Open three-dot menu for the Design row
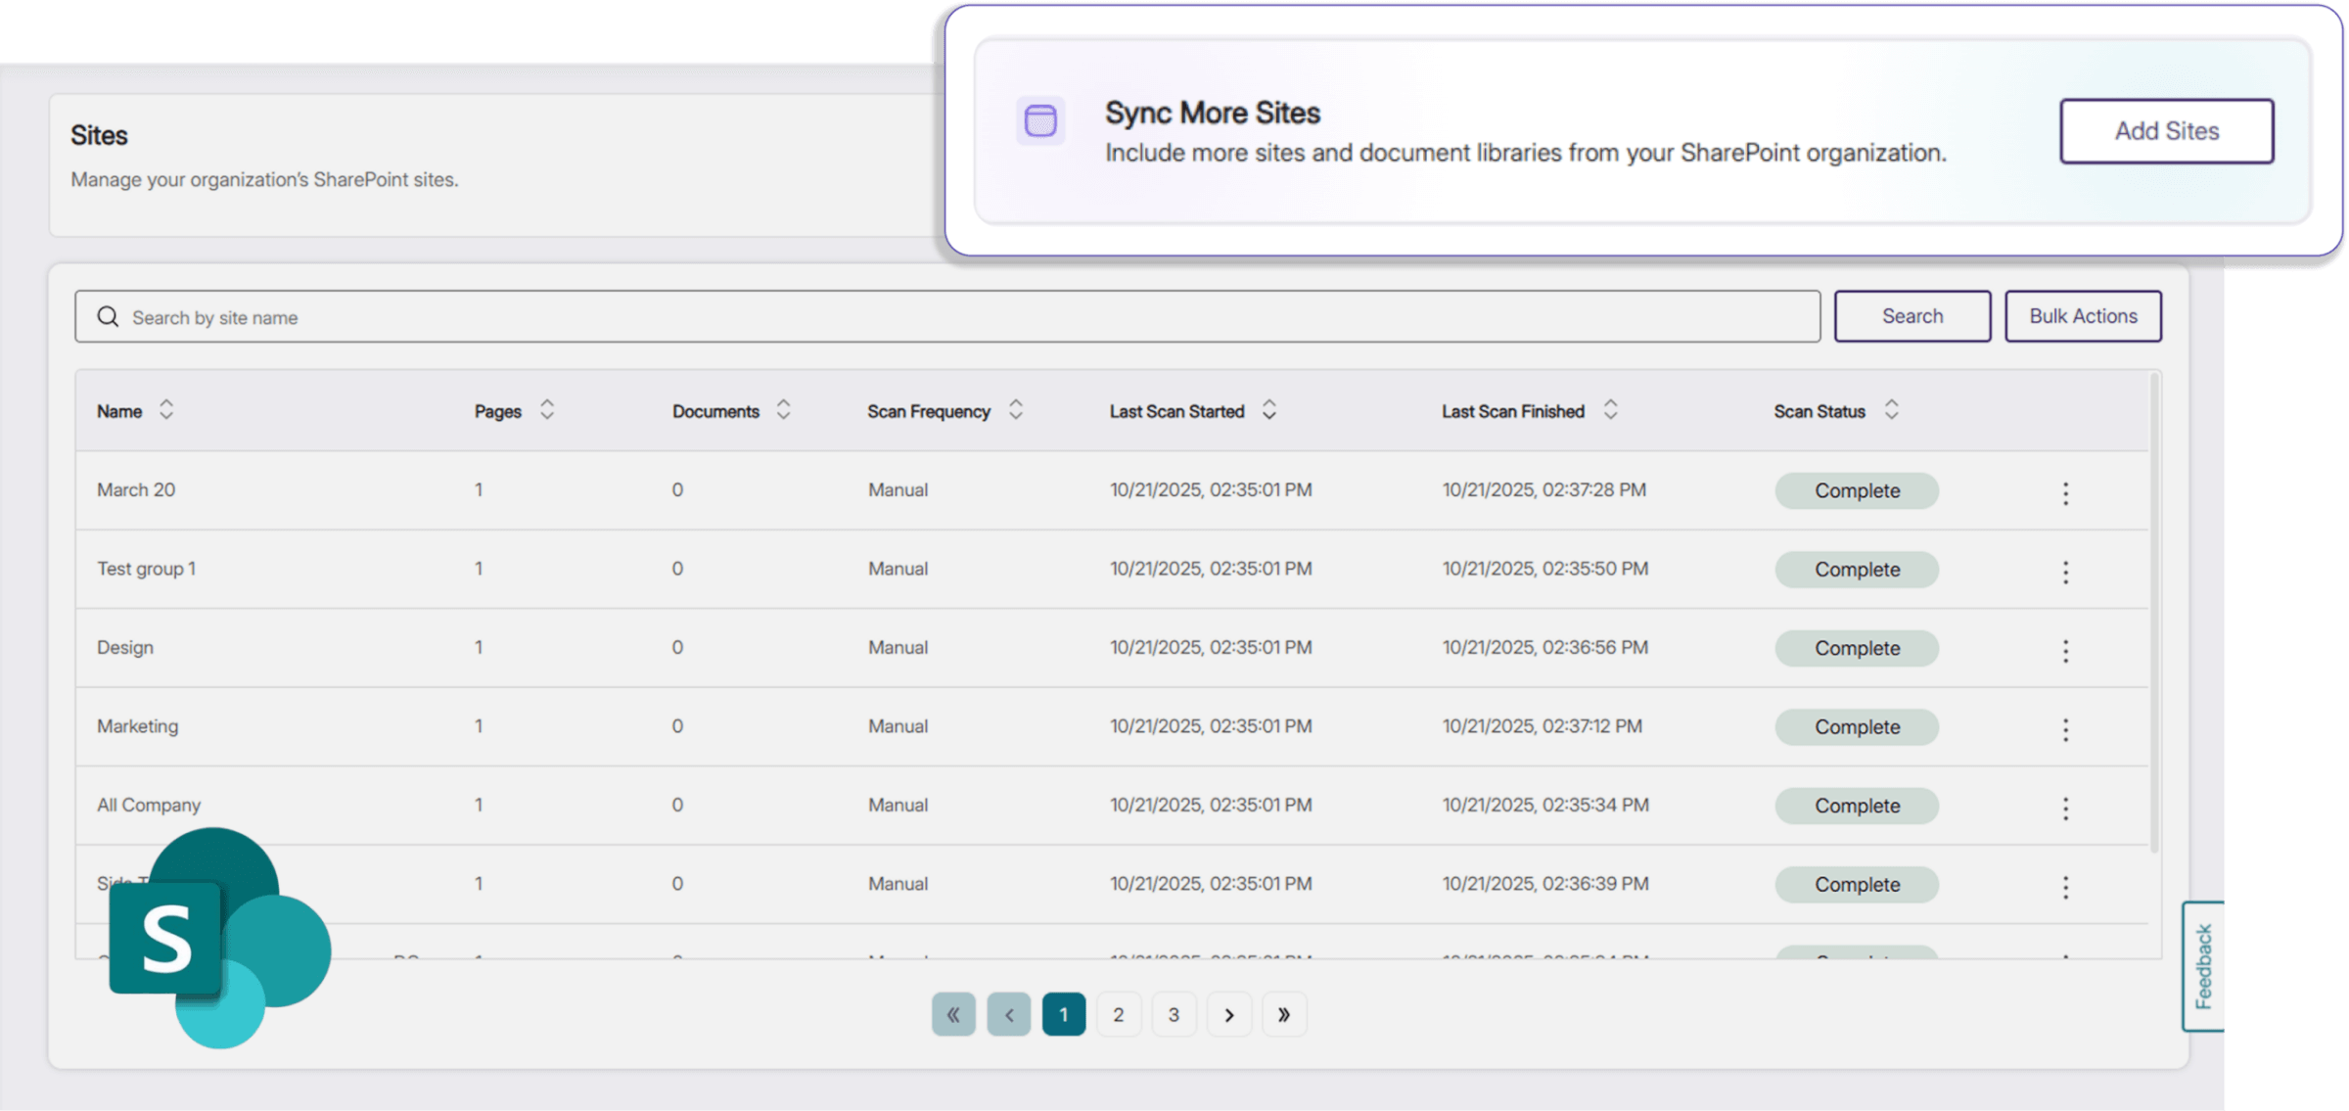This screenshot has width=2349, height=1111. point(2065,650)
